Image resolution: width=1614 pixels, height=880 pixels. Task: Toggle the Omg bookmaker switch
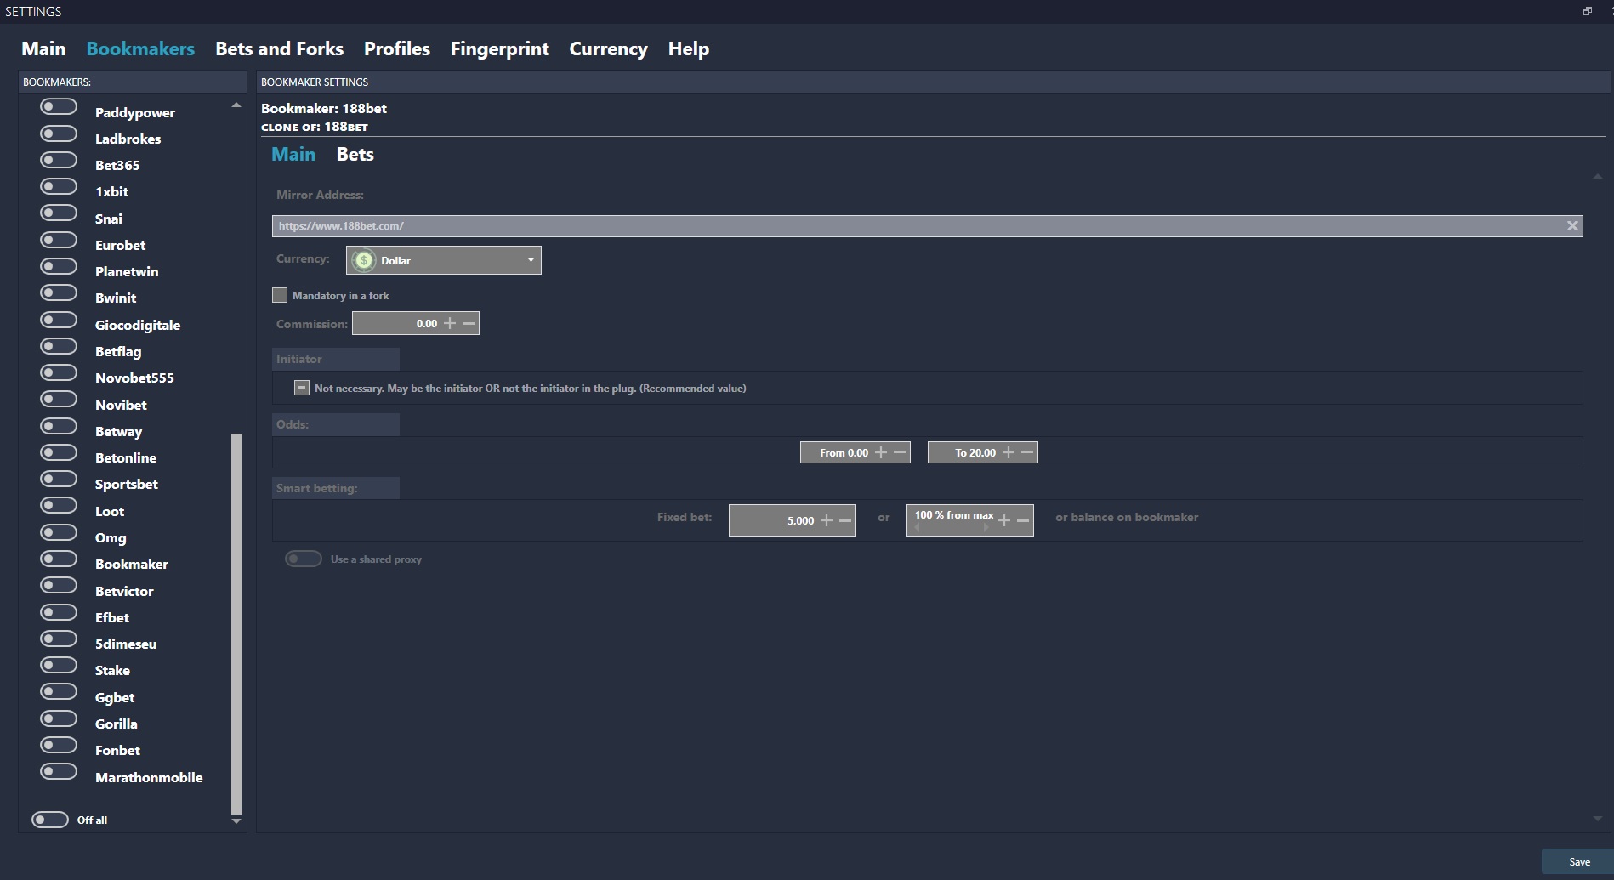(59, 532)
